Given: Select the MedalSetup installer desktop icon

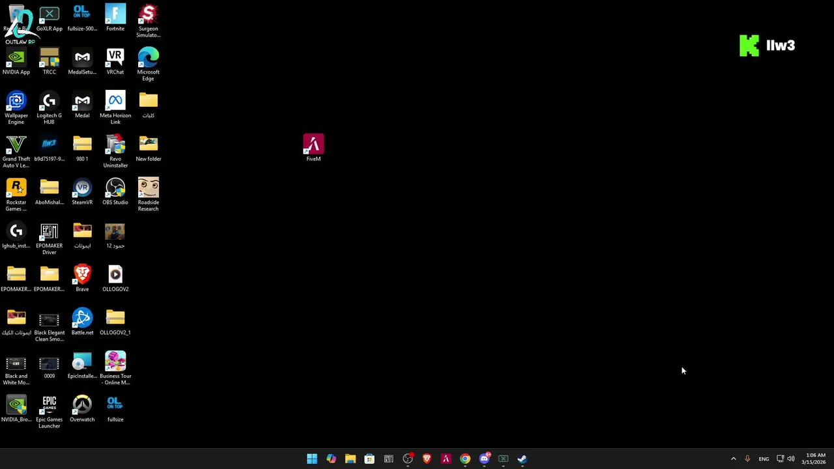Looking at the screenshot, I should (82, 62).
